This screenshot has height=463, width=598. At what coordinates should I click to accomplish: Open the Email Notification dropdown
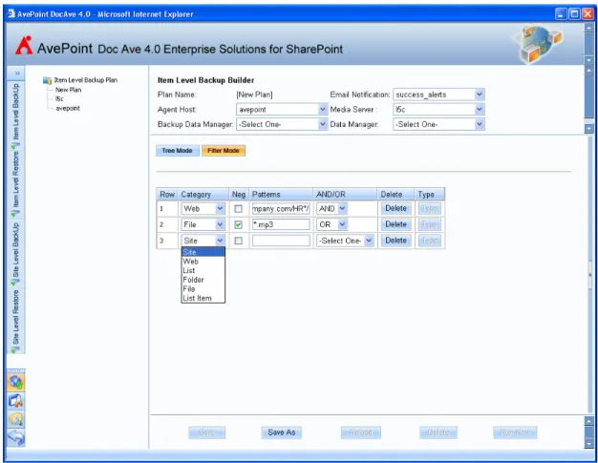438,95
